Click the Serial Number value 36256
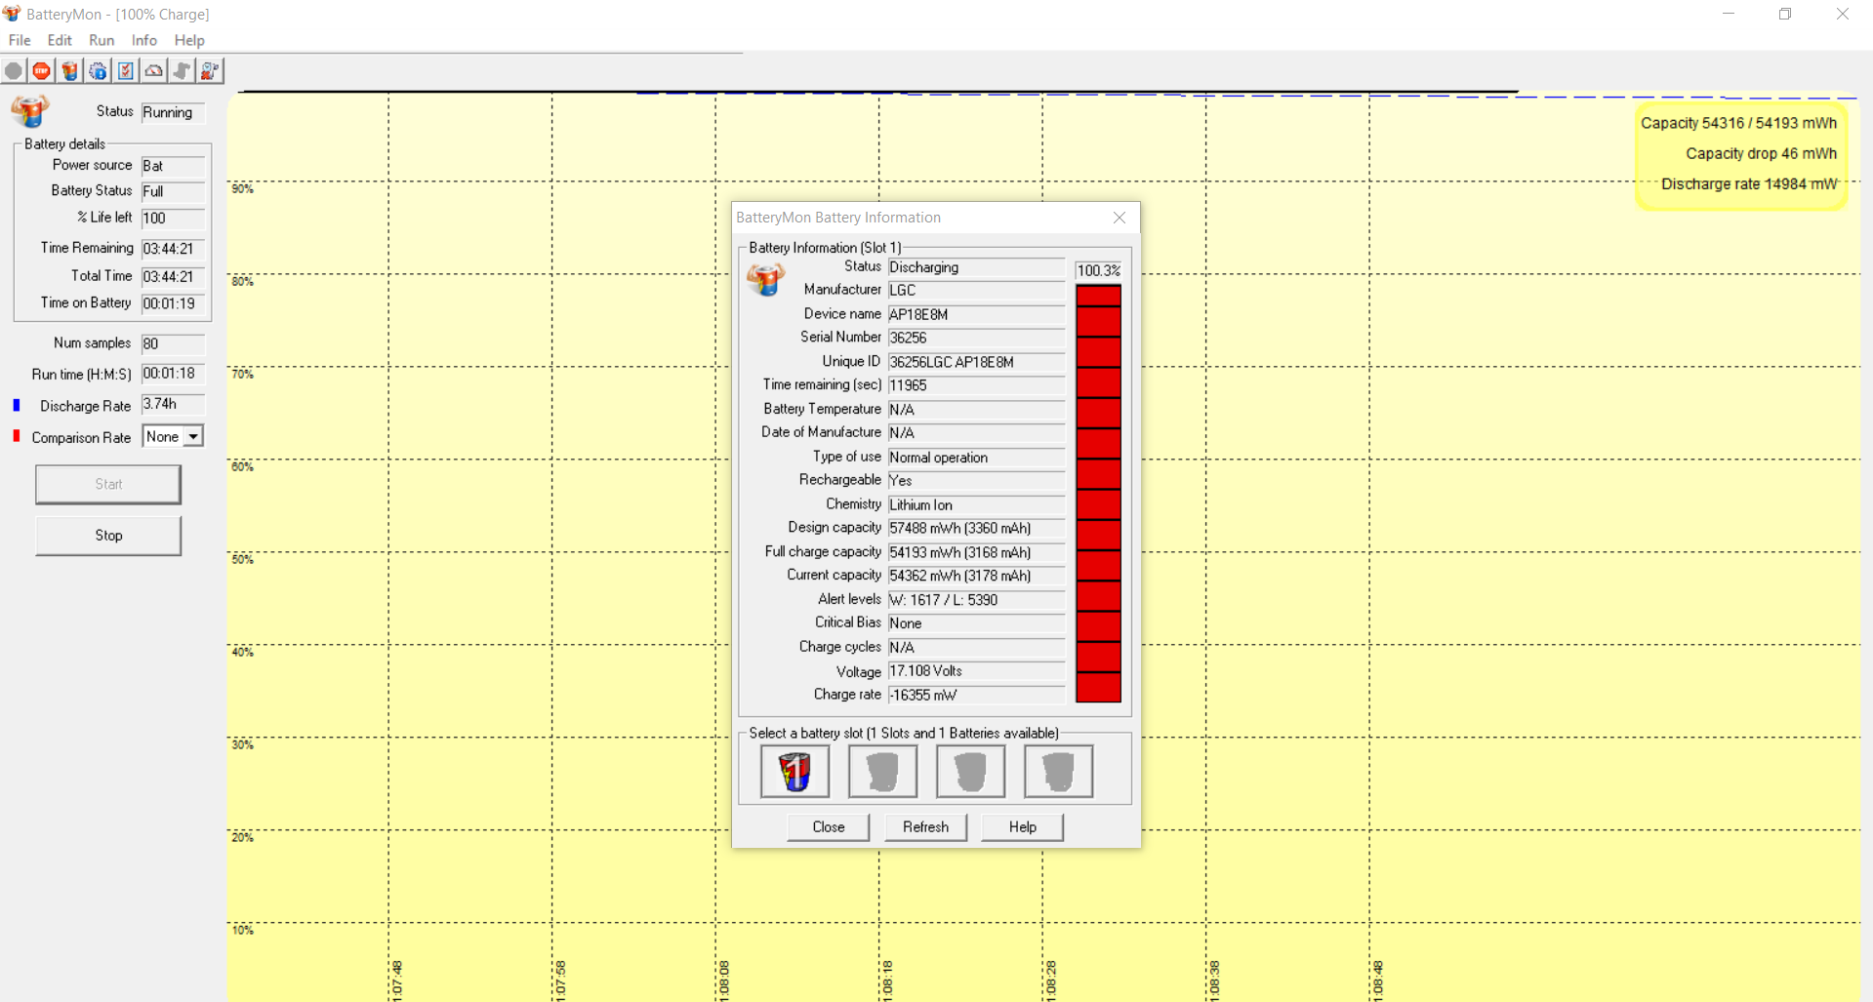This screenshot has width=1873, height=1002. coord(976,338)
